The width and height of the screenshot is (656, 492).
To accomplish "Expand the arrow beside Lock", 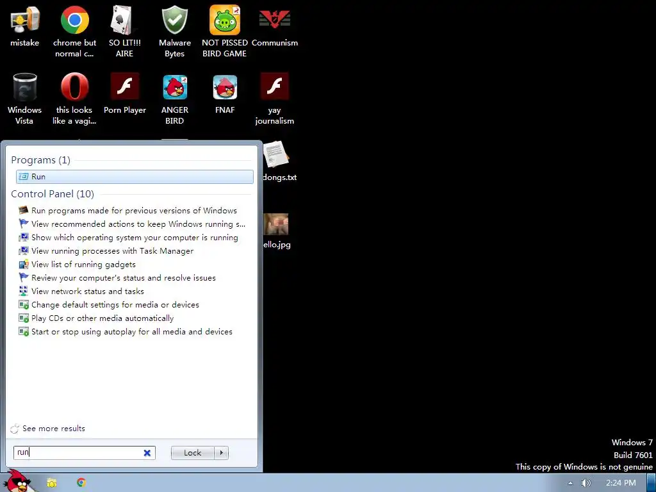I will 221,453.
